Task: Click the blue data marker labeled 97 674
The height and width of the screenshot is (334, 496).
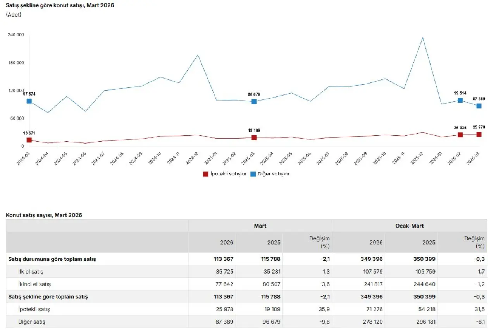Action: (29, 101)
